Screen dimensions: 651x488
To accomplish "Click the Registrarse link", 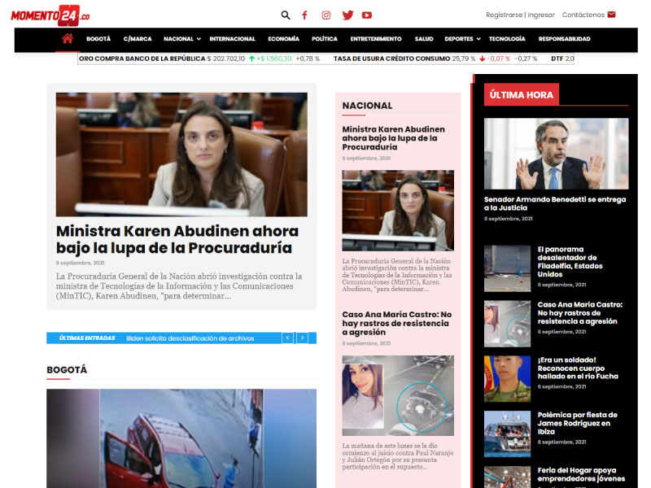I will [x=504, y=15].
